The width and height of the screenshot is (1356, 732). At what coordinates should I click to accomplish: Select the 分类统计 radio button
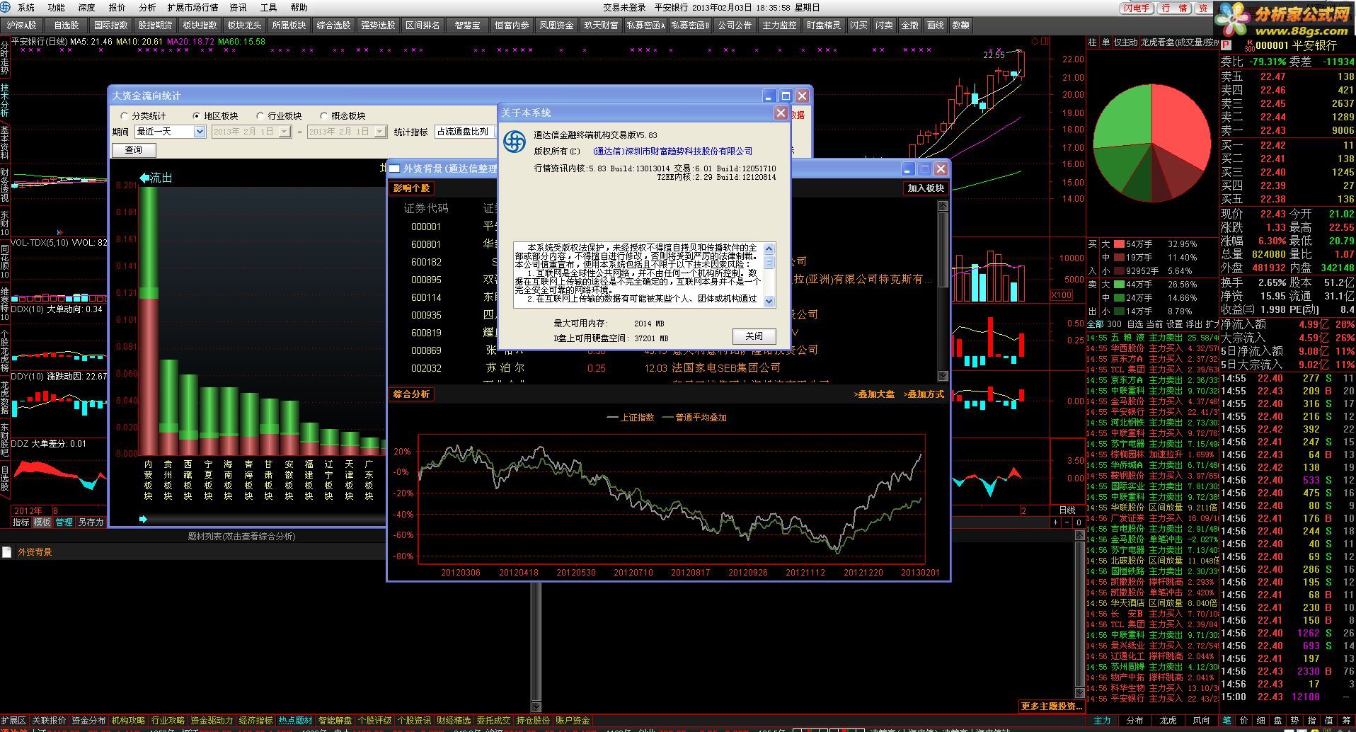(x=143, y=115)
